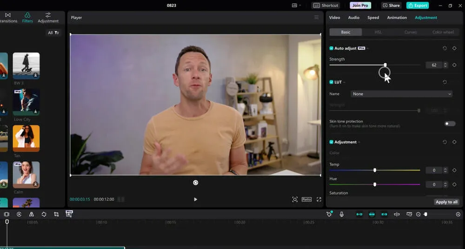Viewport: 465px width, 249px height.
Task: Click the mirror flip icon in timeline toolbar
Action: pyautogui.click(x=31, y=214)
